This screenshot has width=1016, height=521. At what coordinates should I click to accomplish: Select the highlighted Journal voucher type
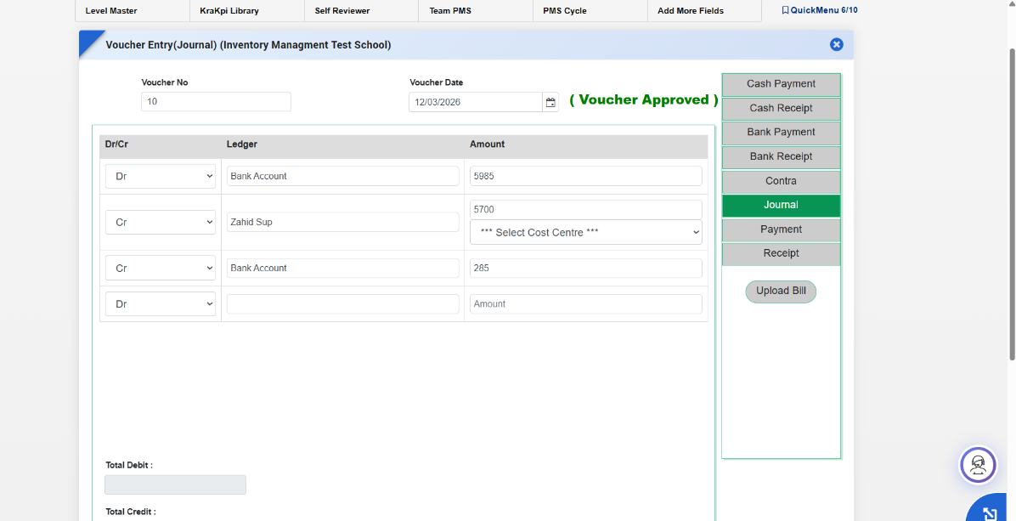[x=781, y=206]
